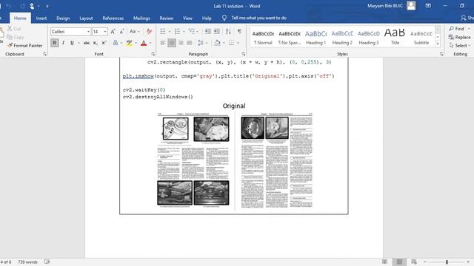Image resolution: width=474 pixels, height=266 pixels.
Task: Apply text highlight color
Action: pyautogui.click(x=130, y=43)
